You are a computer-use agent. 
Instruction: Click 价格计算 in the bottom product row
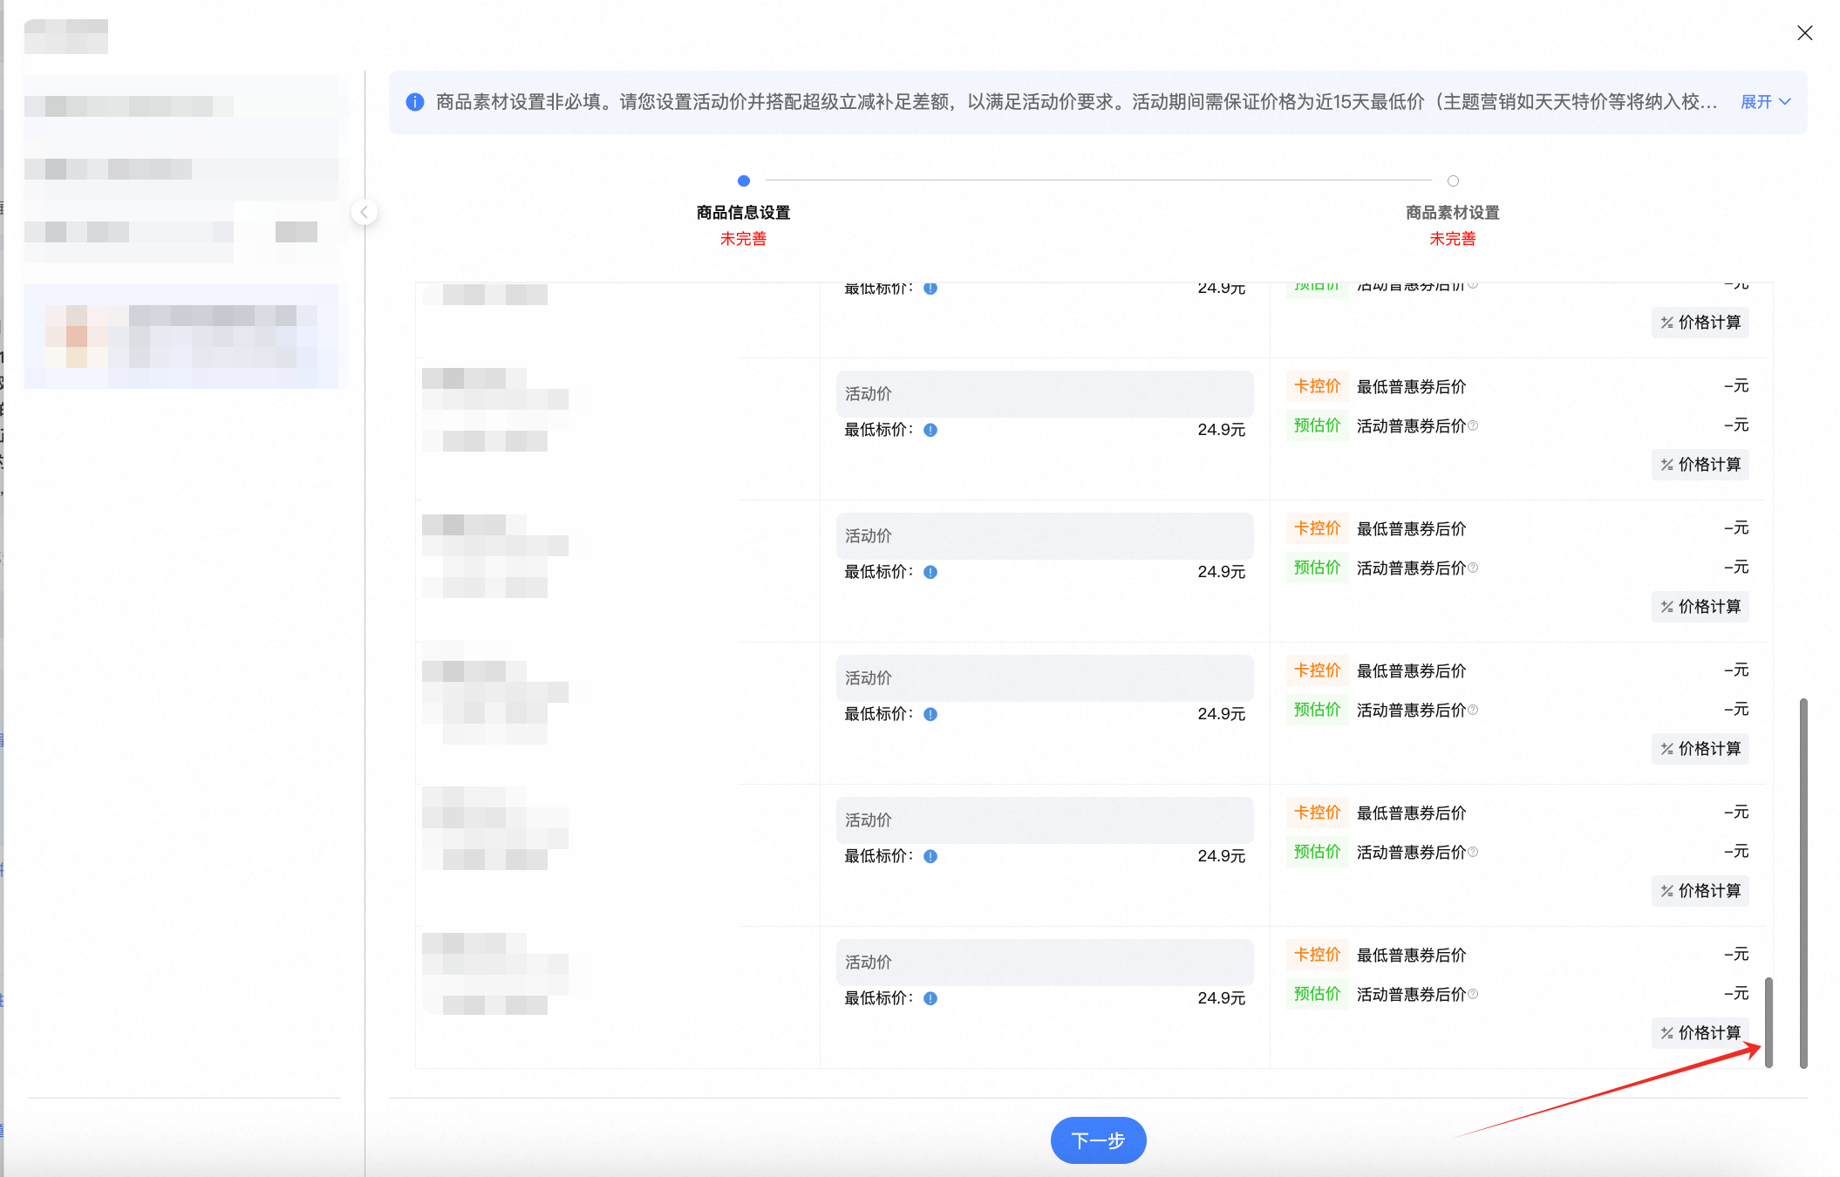coord(1700,1033)
